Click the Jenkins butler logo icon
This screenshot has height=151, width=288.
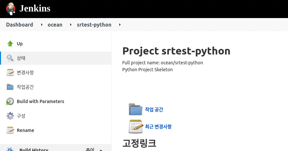pos(11,9)
